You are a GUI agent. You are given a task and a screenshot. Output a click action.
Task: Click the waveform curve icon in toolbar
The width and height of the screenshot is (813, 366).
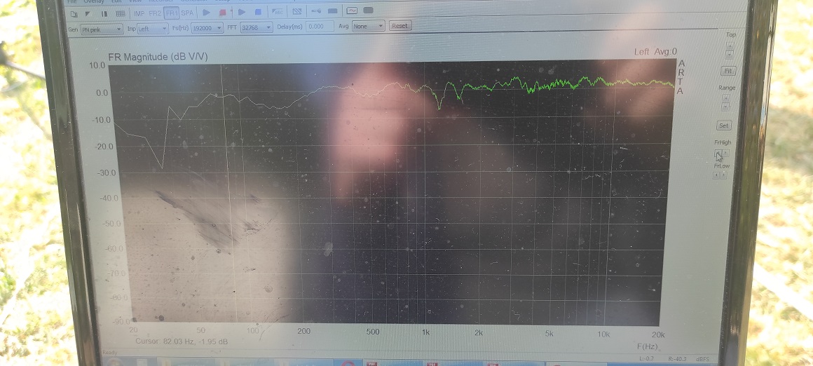(351, 11)
